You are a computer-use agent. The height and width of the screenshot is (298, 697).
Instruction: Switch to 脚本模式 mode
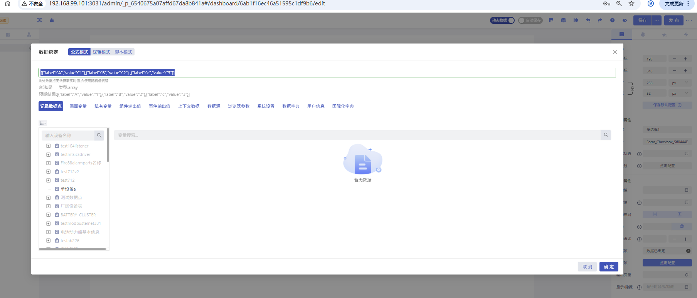click(123, 52)
